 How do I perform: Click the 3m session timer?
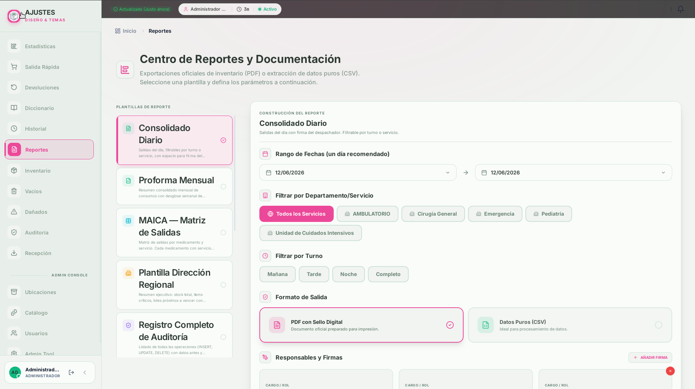coord(243,9)
